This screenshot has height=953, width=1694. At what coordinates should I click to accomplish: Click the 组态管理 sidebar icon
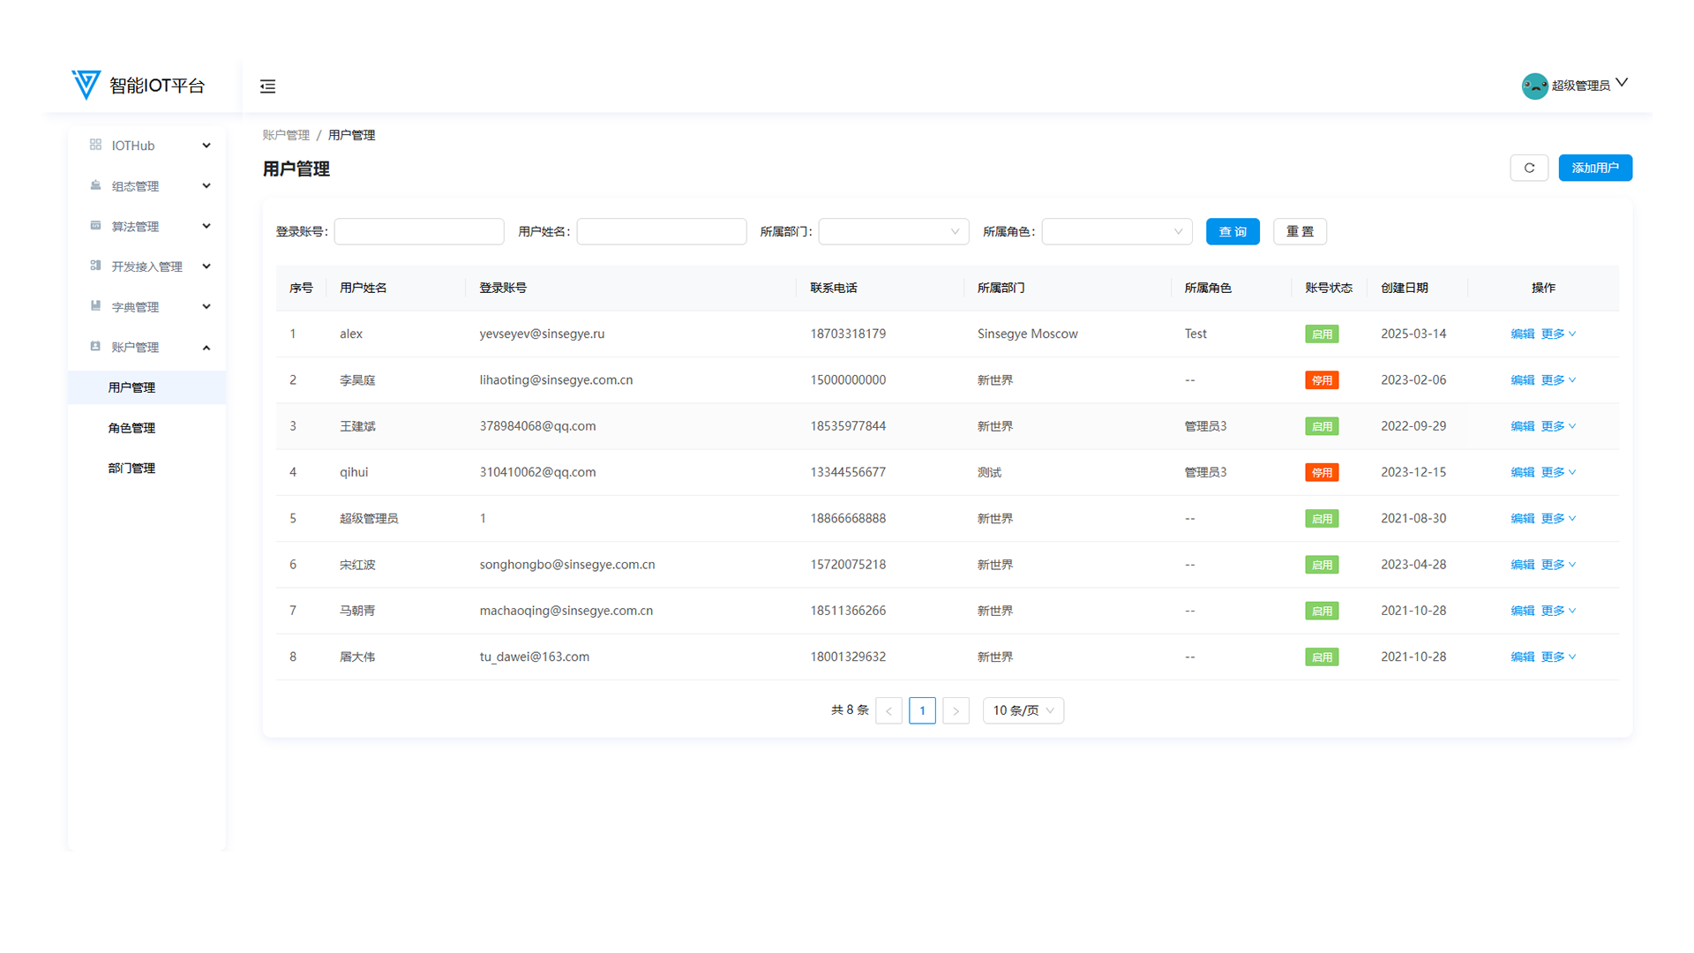95,185
